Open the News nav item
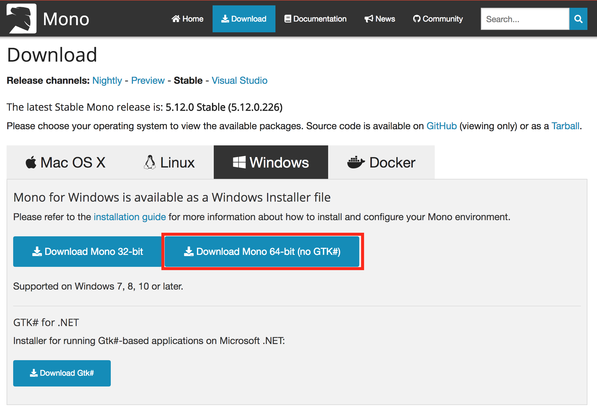The image size is (597, 417). [380, 19]
